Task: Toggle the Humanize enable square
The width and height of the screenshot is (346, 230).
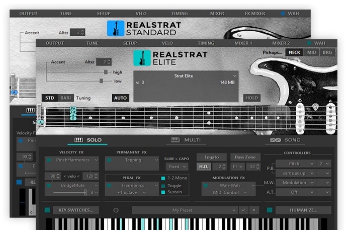Action: click(x=270, y=210)
